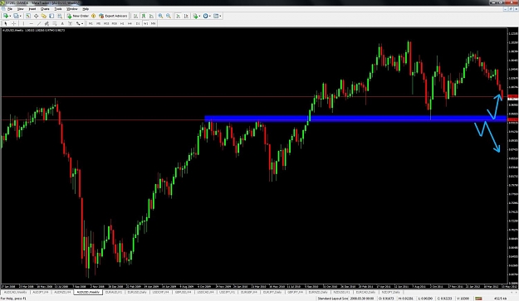Screen dimensions: 519x301
Task: Expand the New Chart dropdown arrow
Action: tap(10, 17)
